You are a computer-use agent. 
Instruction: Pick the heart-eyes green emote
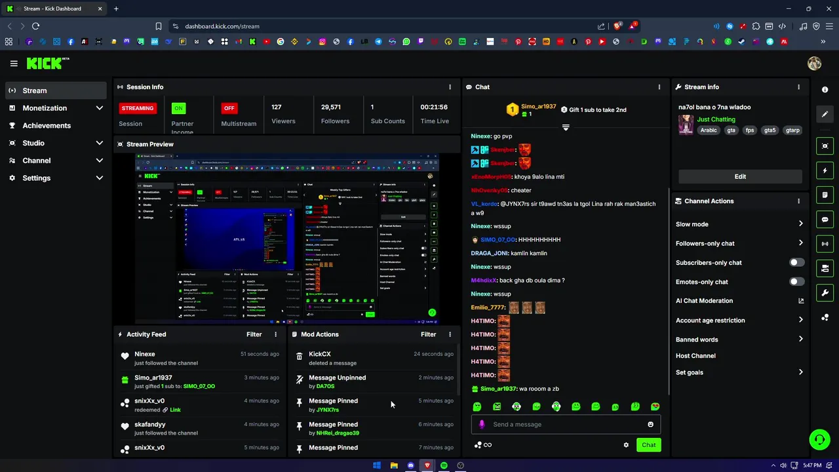(655, 406)
